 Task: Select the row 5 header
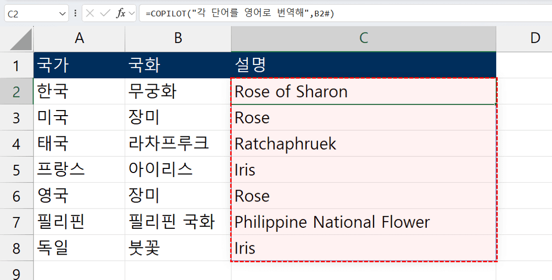click(16, 170)
